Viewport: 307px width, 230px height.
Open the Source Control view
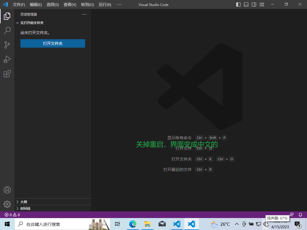7,45
